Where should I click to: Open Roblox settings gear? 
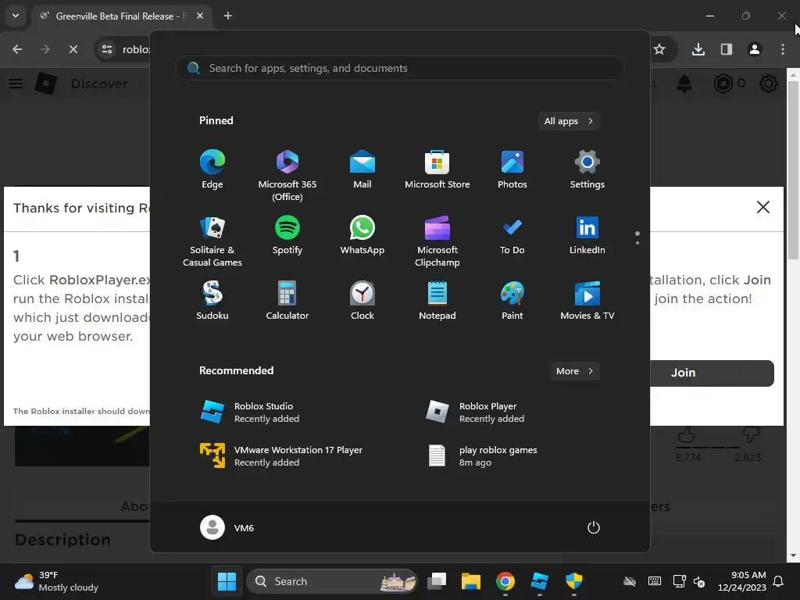[769, 84]
